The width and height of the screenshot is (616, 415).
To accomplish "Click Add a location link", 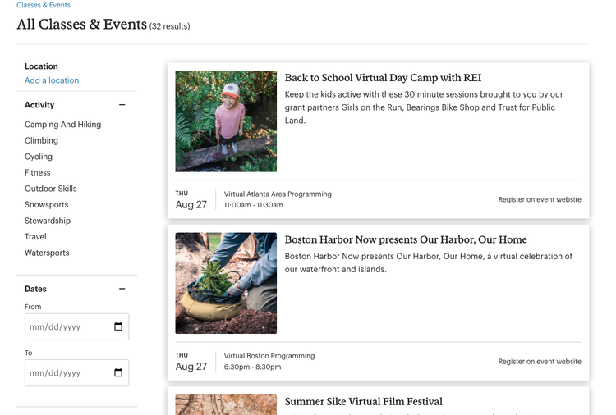I will click(x=52, y=80).
